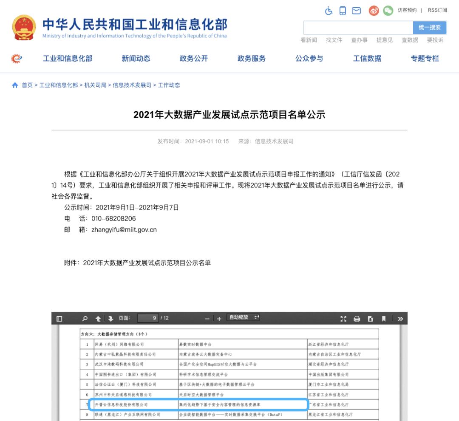The image size is (459, 421).
Task: Expand the PDF toolbar more tools chevron
Action: click(400, 319)
